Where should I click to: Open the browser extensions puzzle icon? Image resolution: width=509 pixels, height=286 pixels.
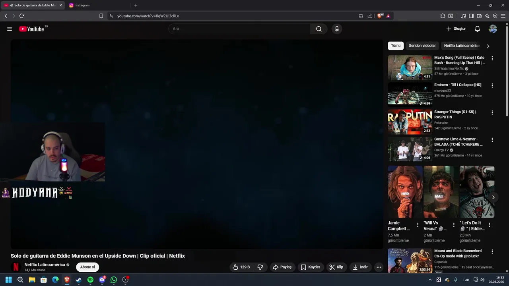(443, 16)
